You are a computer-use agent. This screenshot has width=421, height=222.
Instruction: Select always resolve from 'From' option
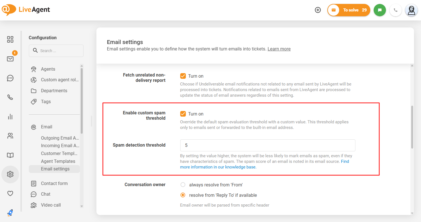(183, 185)
